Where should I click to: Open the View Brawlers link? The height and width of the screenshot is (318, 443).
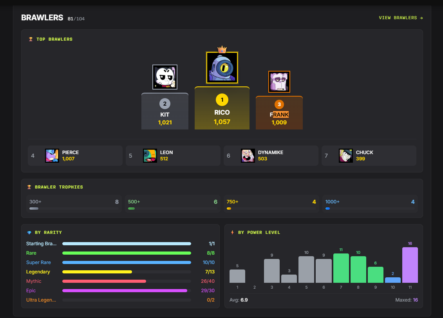point(401,18)
